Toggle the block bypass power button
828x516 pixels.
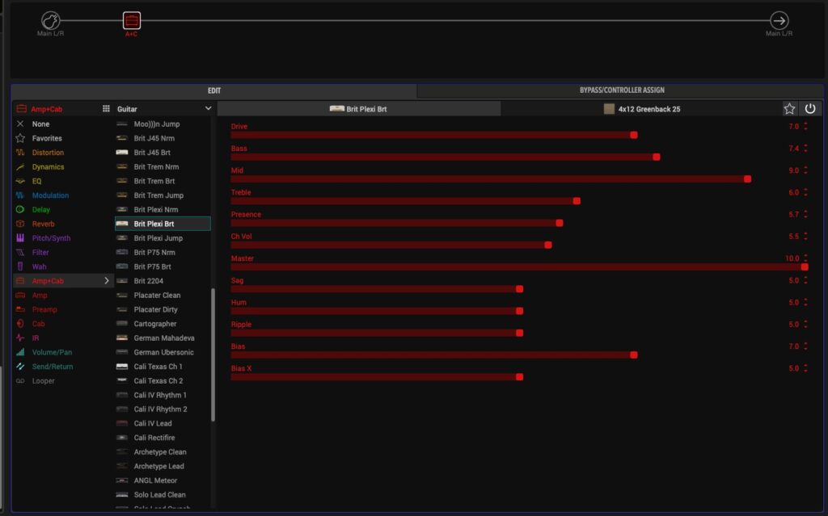[x=810, y=108]
